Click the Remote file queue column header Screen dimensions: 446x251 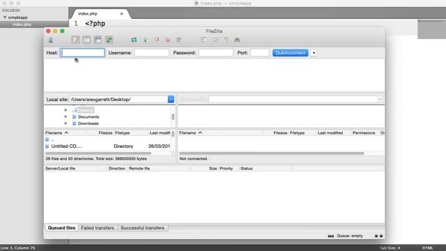[x=139, y=169]
